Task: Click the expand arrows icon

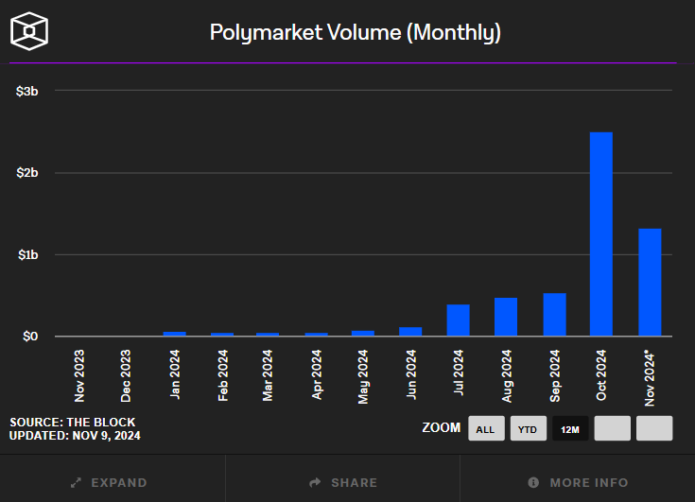Action: tap(77, 483)
